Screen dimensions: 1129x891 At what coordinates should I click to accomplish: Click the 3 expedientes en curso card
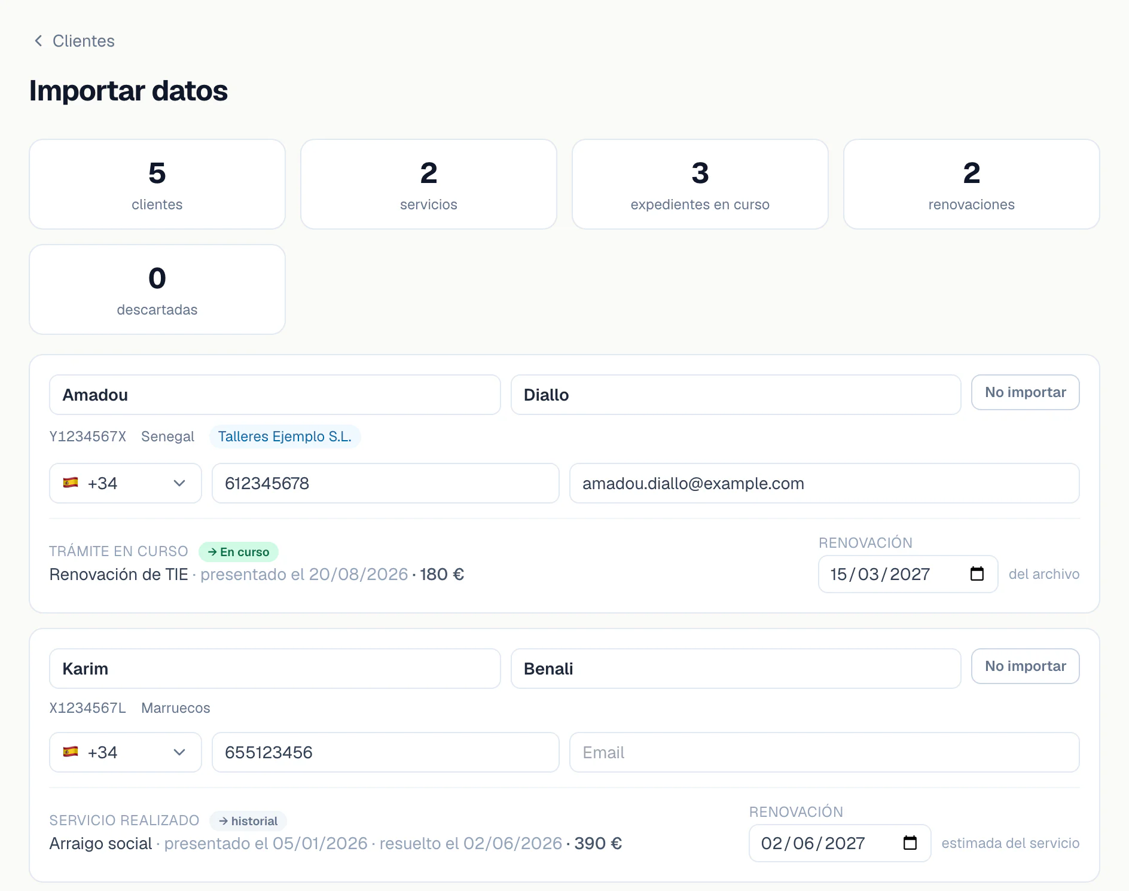pos(700,184)
